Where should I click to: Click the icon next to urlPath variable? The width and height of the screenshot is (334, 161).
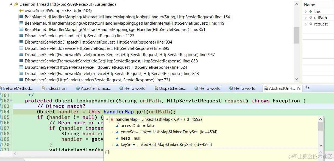coord(311,18)
